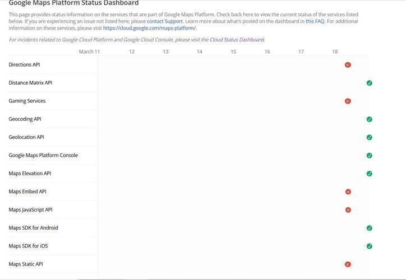Click the red outage icon for Maps Embed API
Screen dimensions: 406x280
pyautogui.click(x=348, y=192)
